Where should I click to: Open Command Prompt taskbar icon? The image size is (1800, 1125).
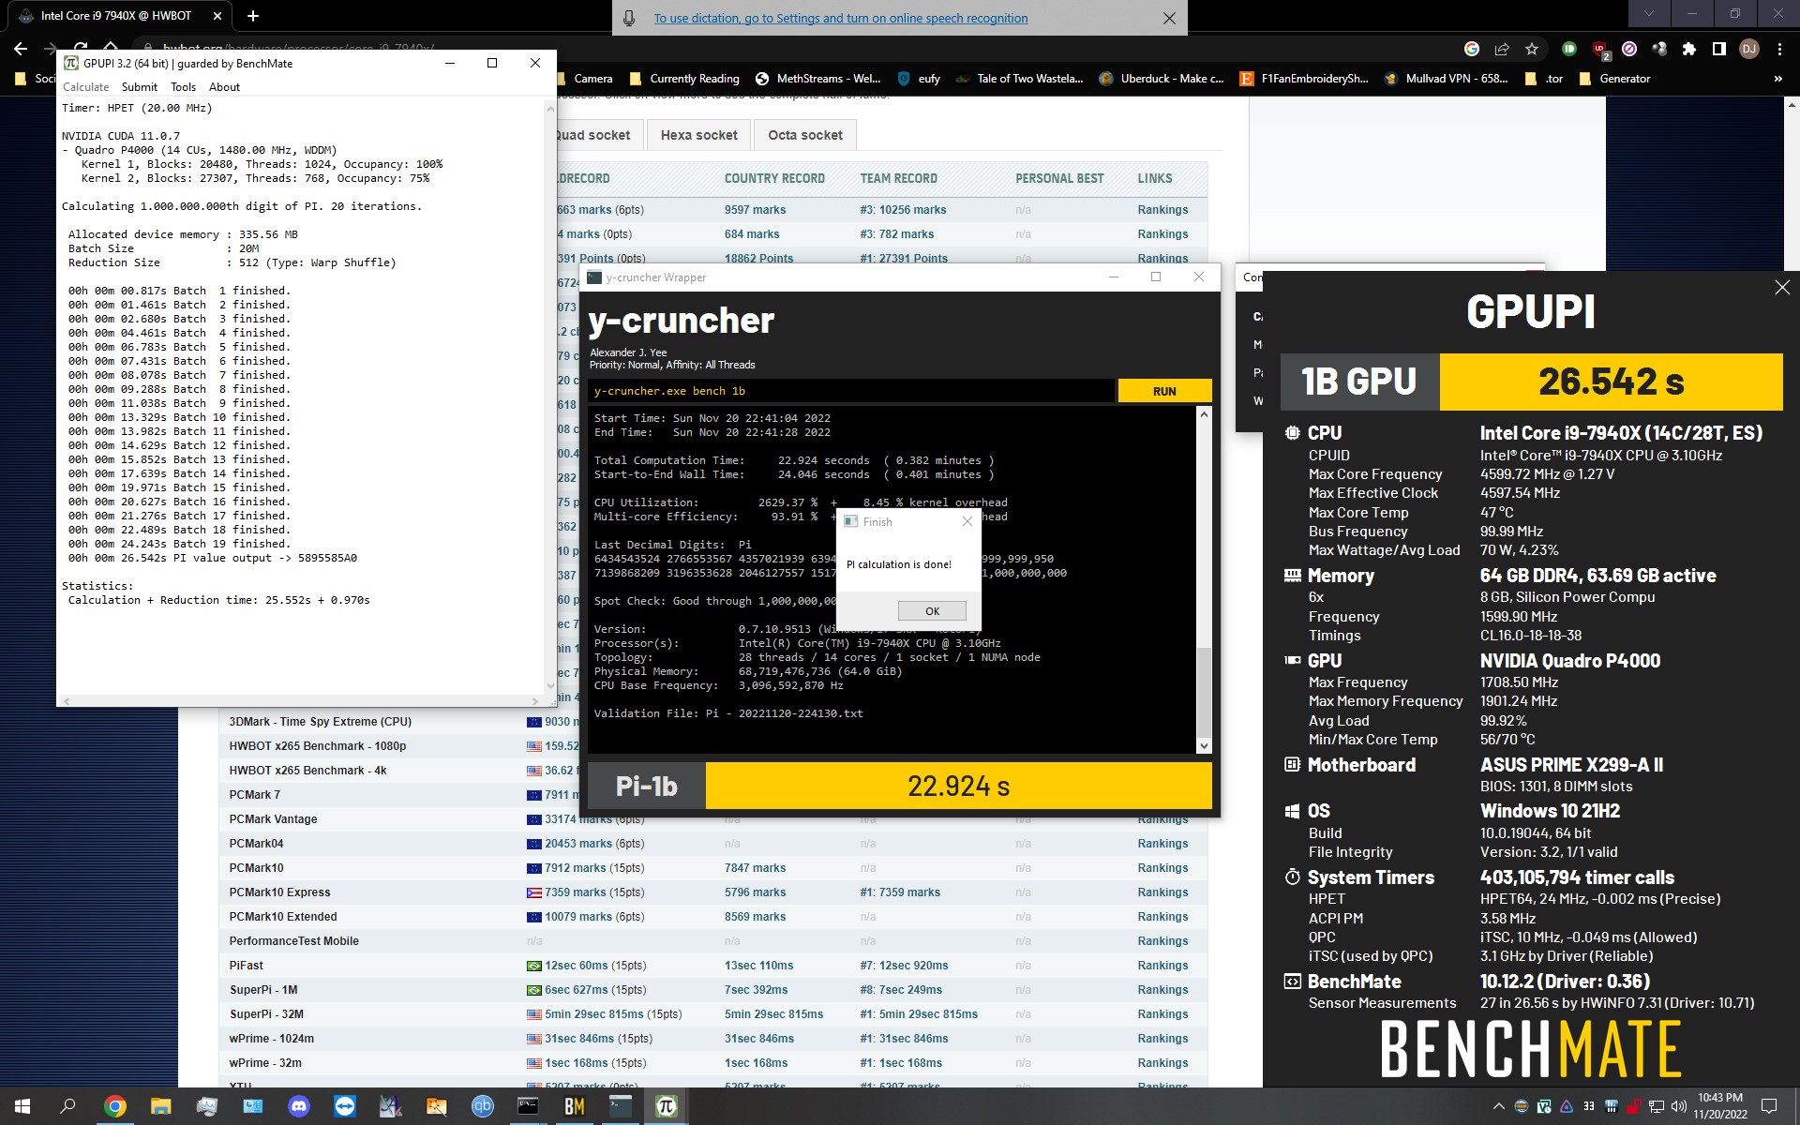point(529,1106)
